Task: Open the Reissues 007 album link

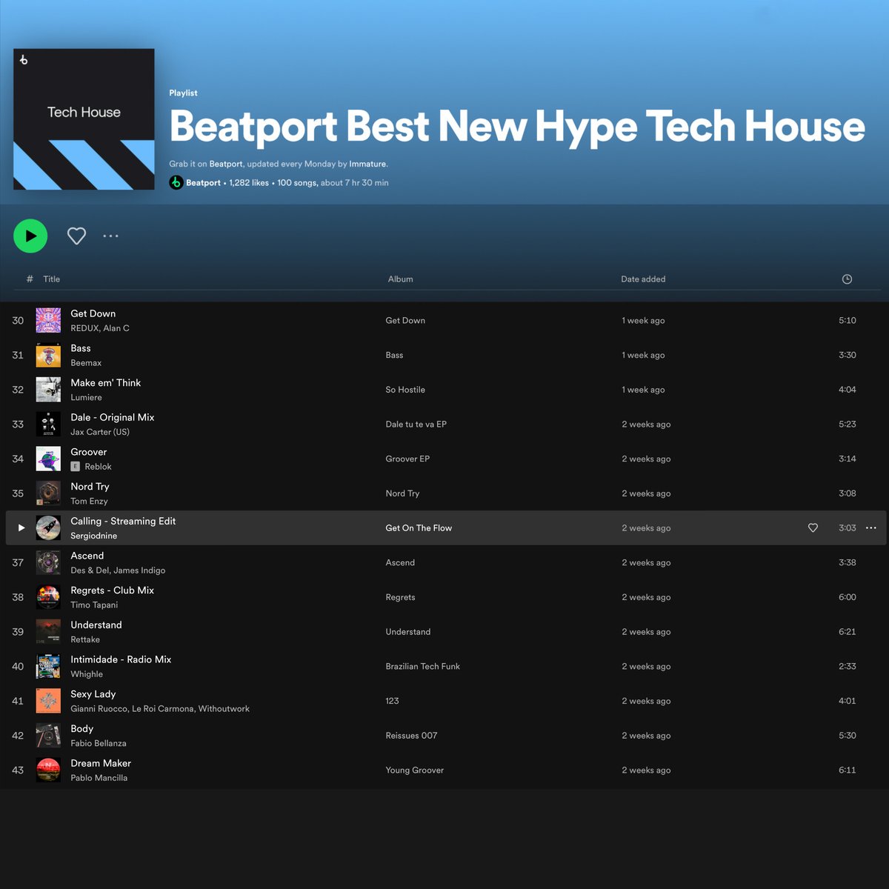Action: [x=411, y=736]
